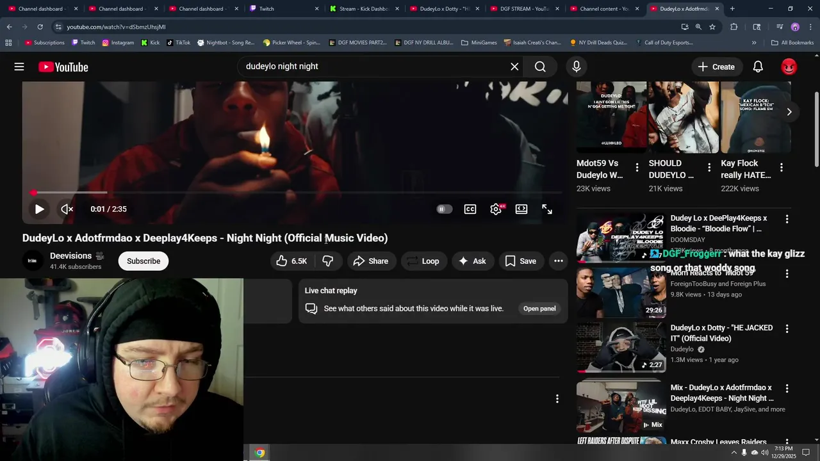820x461 pixels.
Task: Switch to the DGF STREAM YouTube tab
Action: pos(524,9)
